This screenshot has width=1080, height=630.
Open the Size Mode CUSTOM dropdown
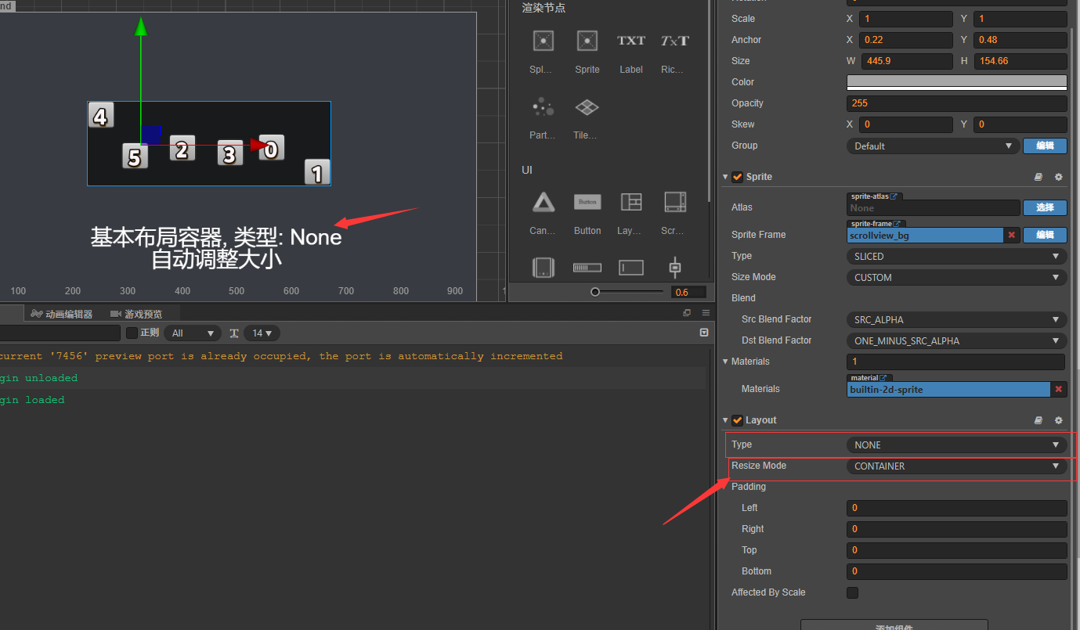tap(956, 277)
